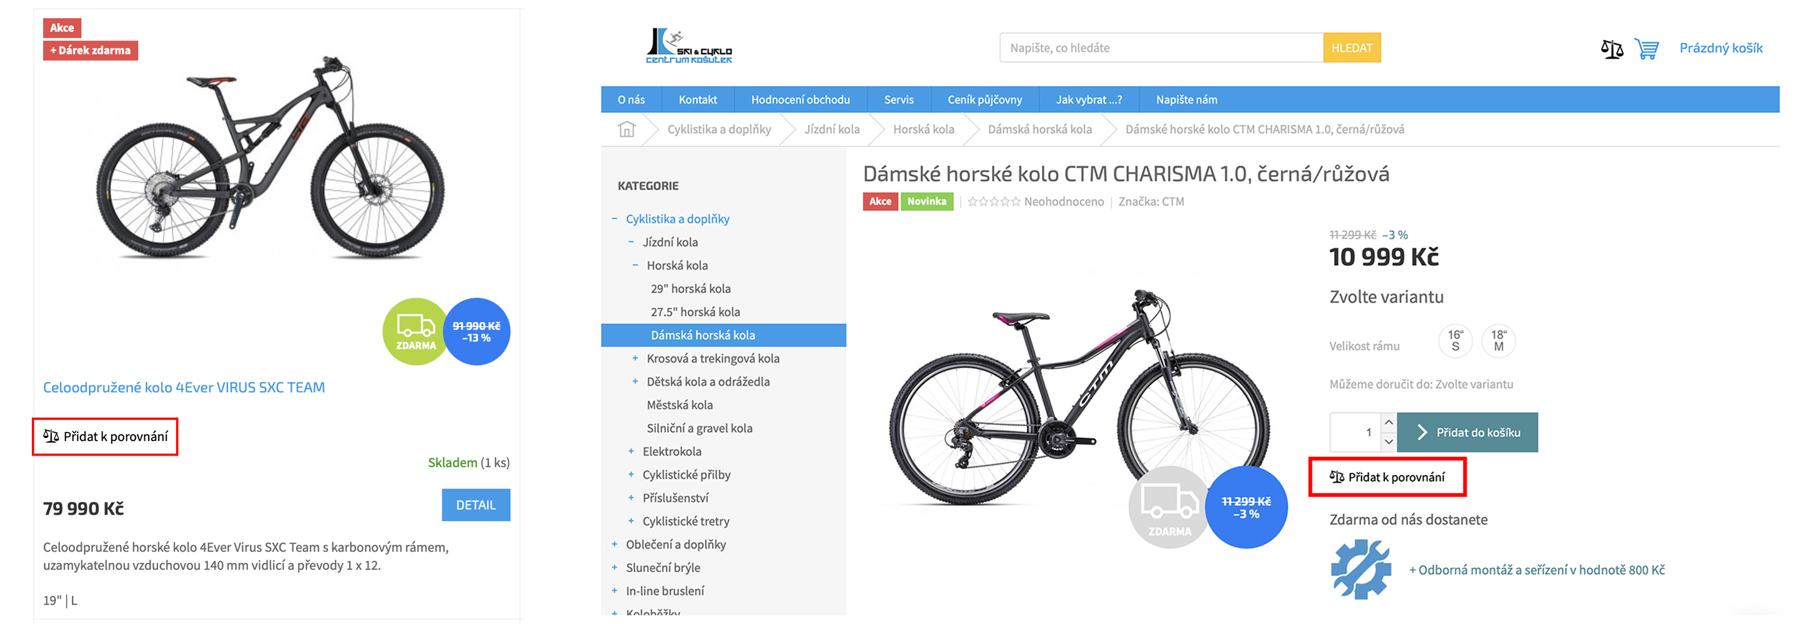This screenshot has height=624, width=1794.
Task: Select frame size 18" M variant
Action: point(1499,341)
